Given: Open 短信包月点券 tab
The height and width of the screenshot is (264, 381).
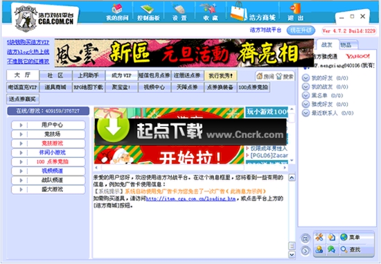Looking at the screenshot, I should tap(154, 76).
